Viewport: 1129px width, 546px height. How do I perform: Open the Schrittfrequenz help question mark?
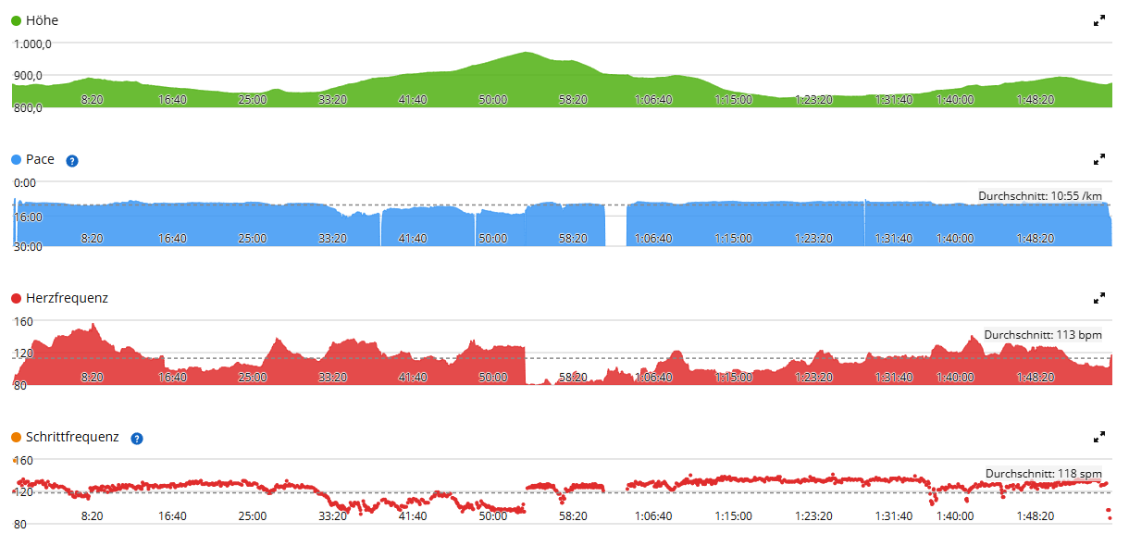tap(137, 438)
